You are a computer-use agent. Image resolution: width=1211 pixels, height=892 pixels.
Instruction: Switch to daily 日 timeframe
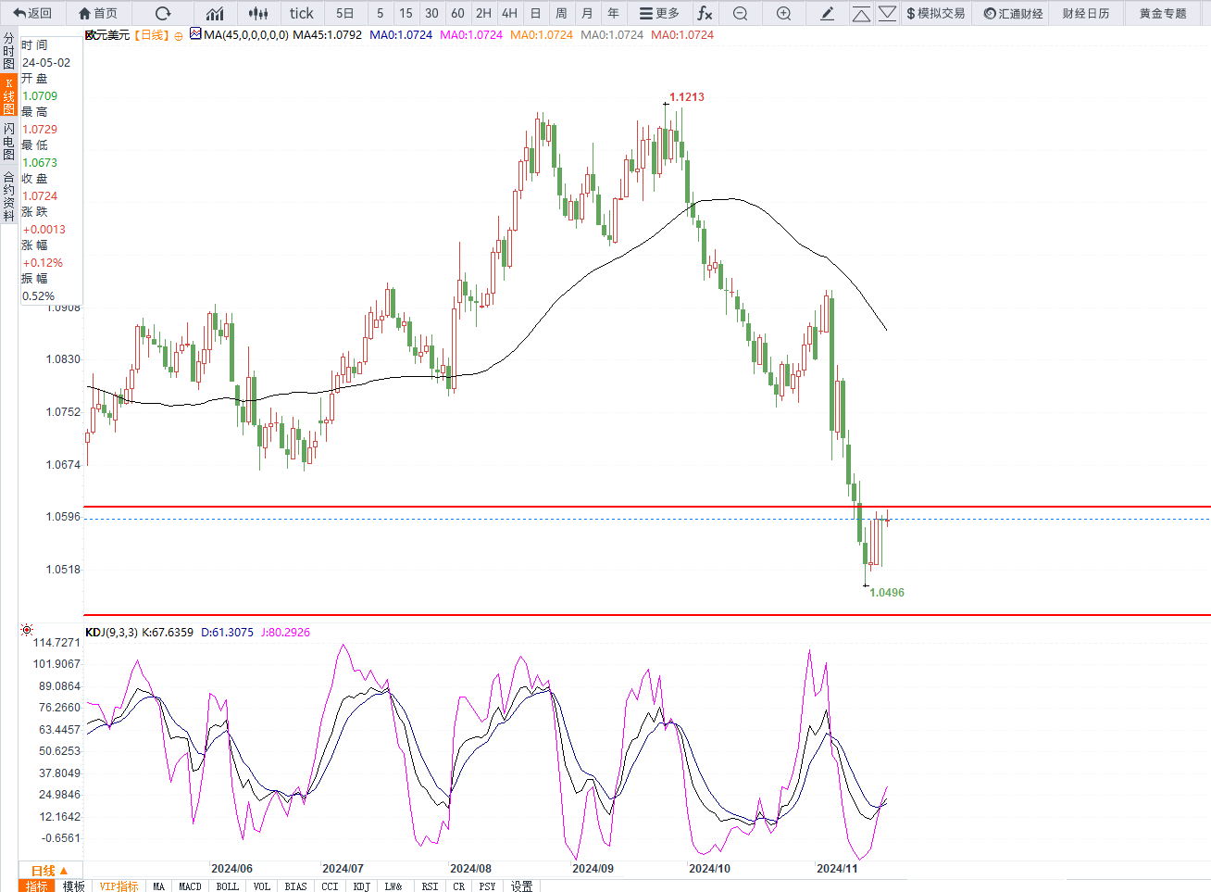[535, 13]
